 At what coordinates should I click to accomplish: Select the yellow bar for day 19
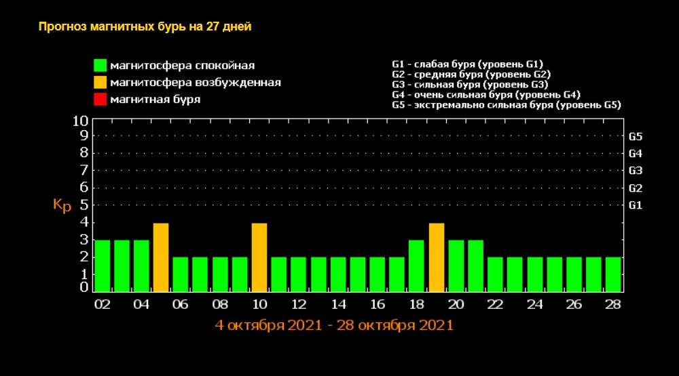click(437, 257)
